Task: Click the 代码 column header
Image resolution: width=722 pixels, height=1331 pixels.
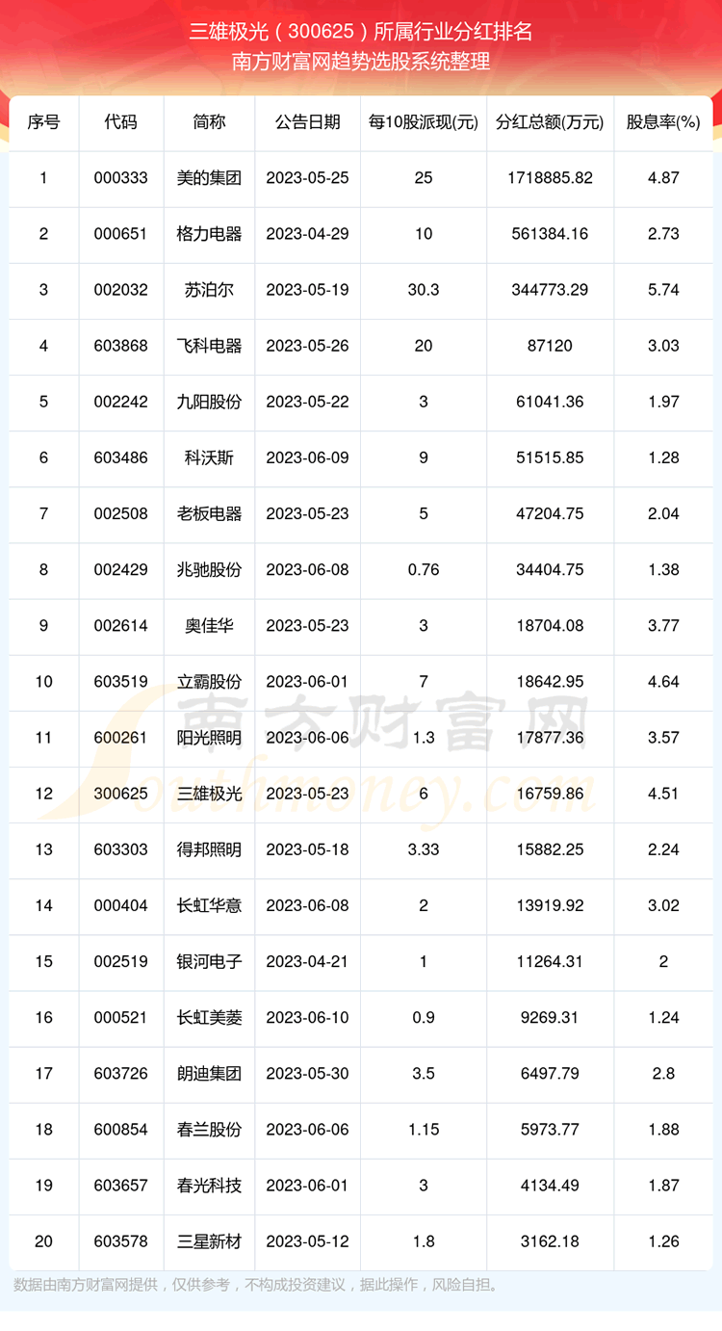Action: coord(121,122)
